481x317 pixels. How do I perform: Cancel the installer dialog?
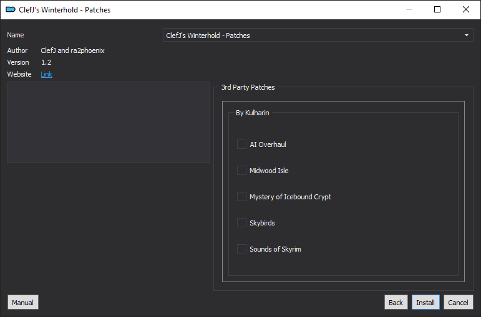pos(459,302)
